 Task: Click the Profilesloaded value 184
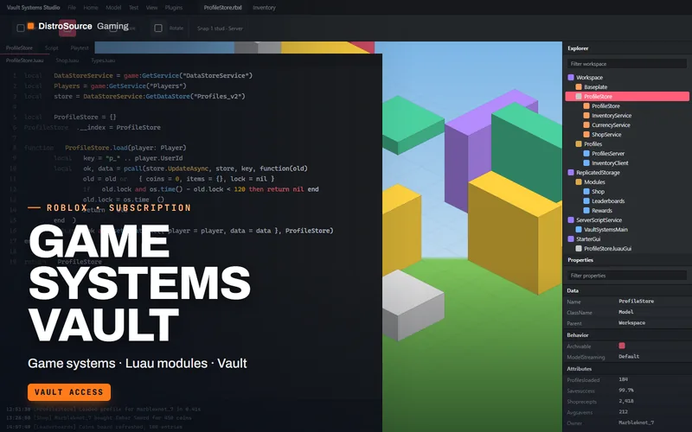pos(623,379)
